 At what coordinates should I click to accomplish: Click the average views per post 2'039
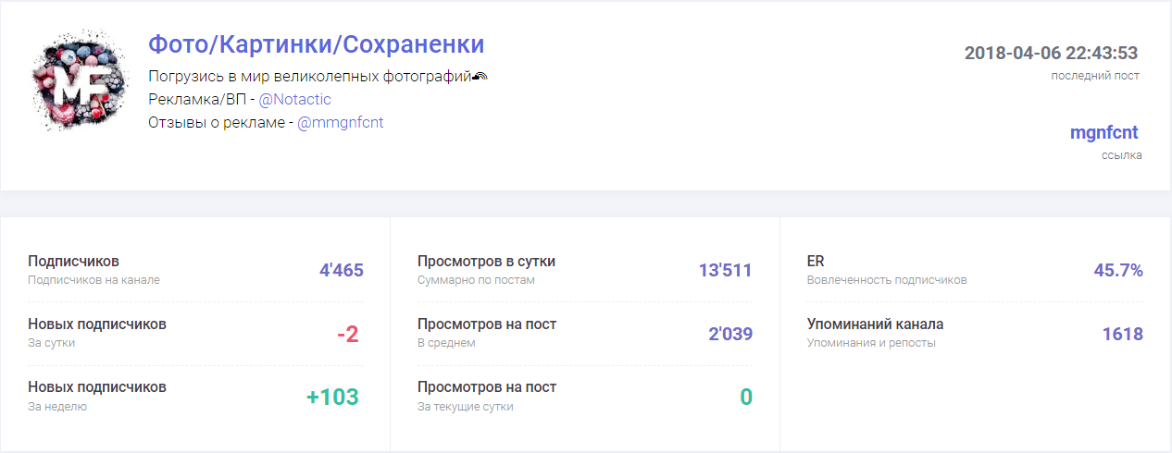(730, 334)
